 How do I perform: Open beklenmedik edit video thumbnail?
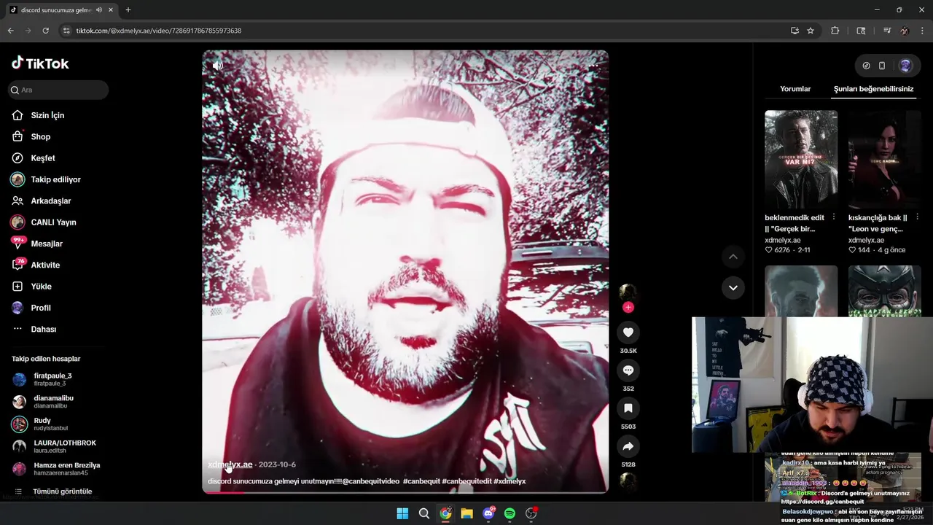801,160
